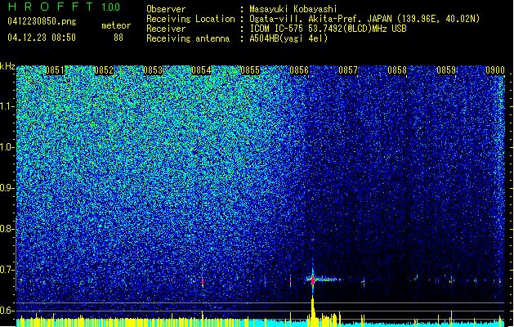Select the Ogata-vill. Akita-Pref. JAPAN location text
Viewport: 514px width, 327px height.
[364, 19]
